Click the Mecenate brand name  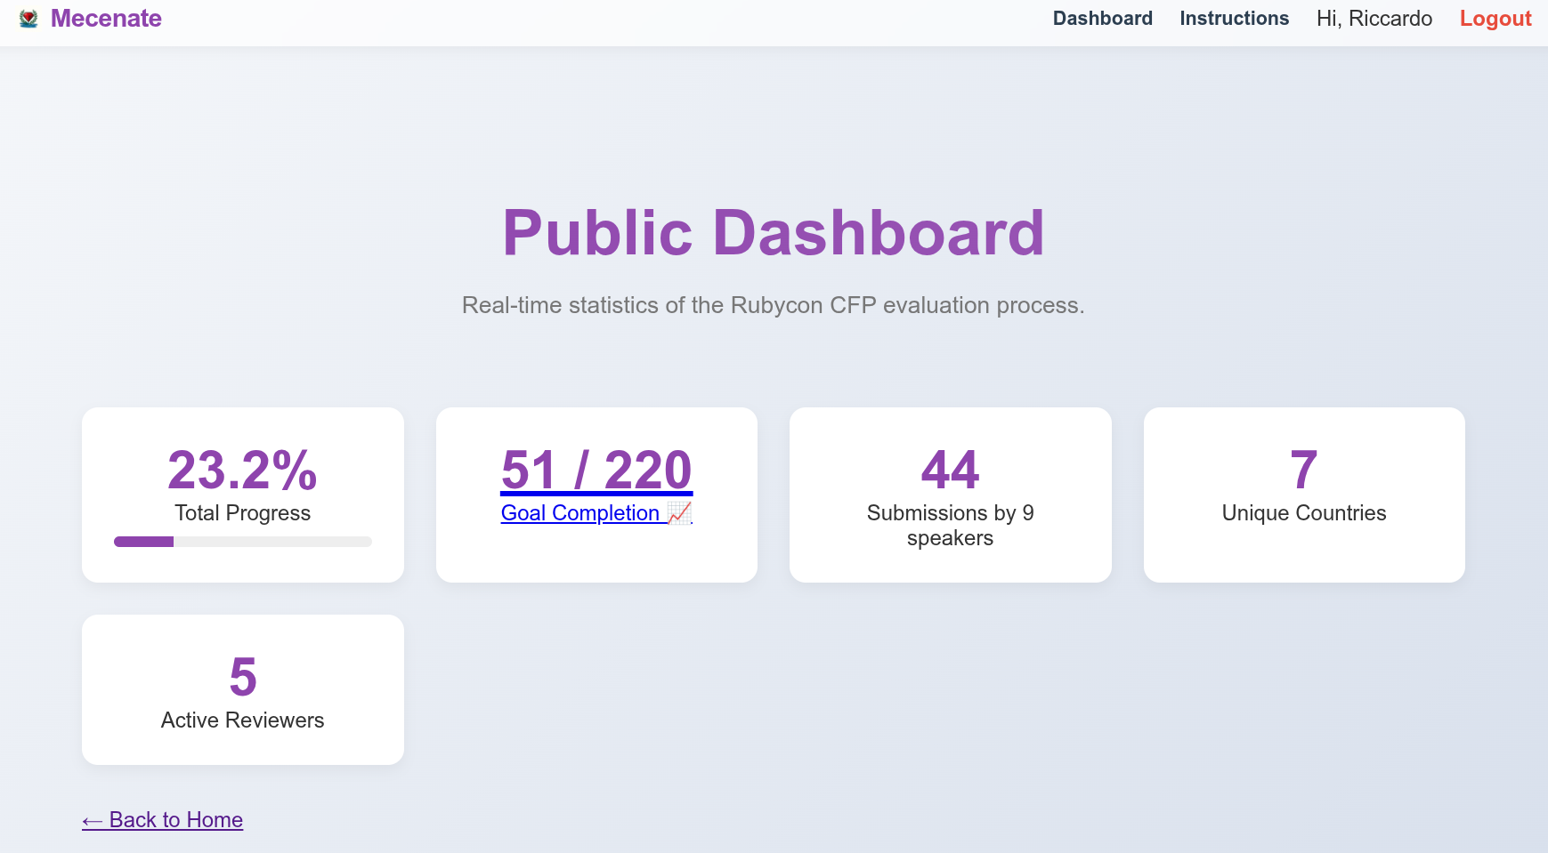106,19
